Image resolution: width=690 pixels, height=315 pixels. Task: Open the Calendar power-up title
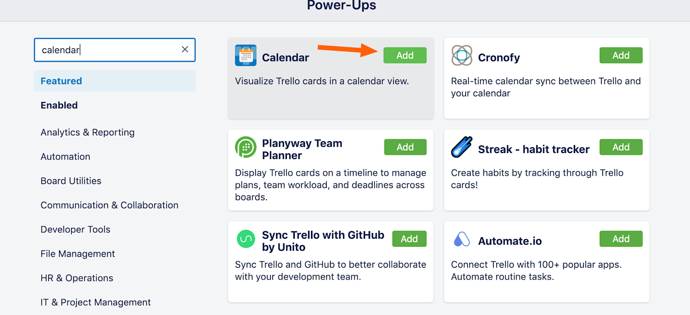click(x=285, y=58)
